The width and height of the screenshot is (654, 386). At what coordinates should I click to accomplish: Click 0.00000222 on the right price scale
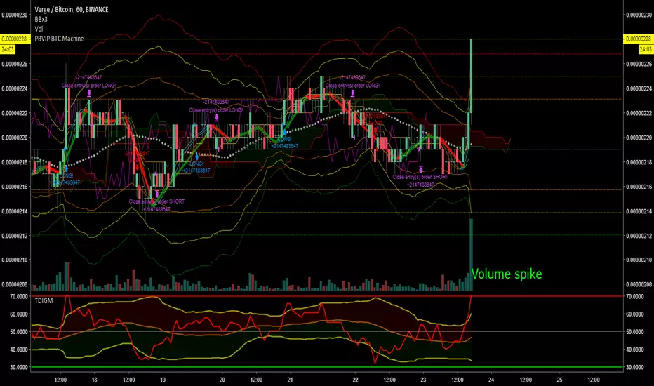(x=639, y=113)
